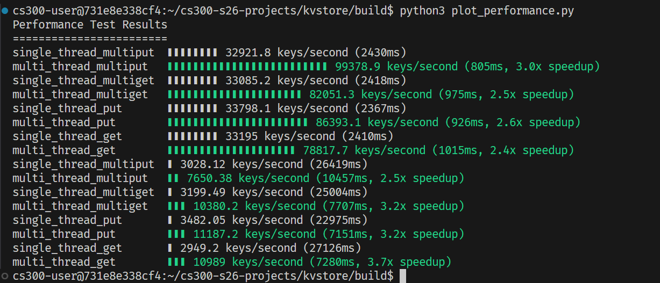The image size is (660, 283).
Task: Click the green bar for 99378.9 keys/second
Action: [247, 67]
